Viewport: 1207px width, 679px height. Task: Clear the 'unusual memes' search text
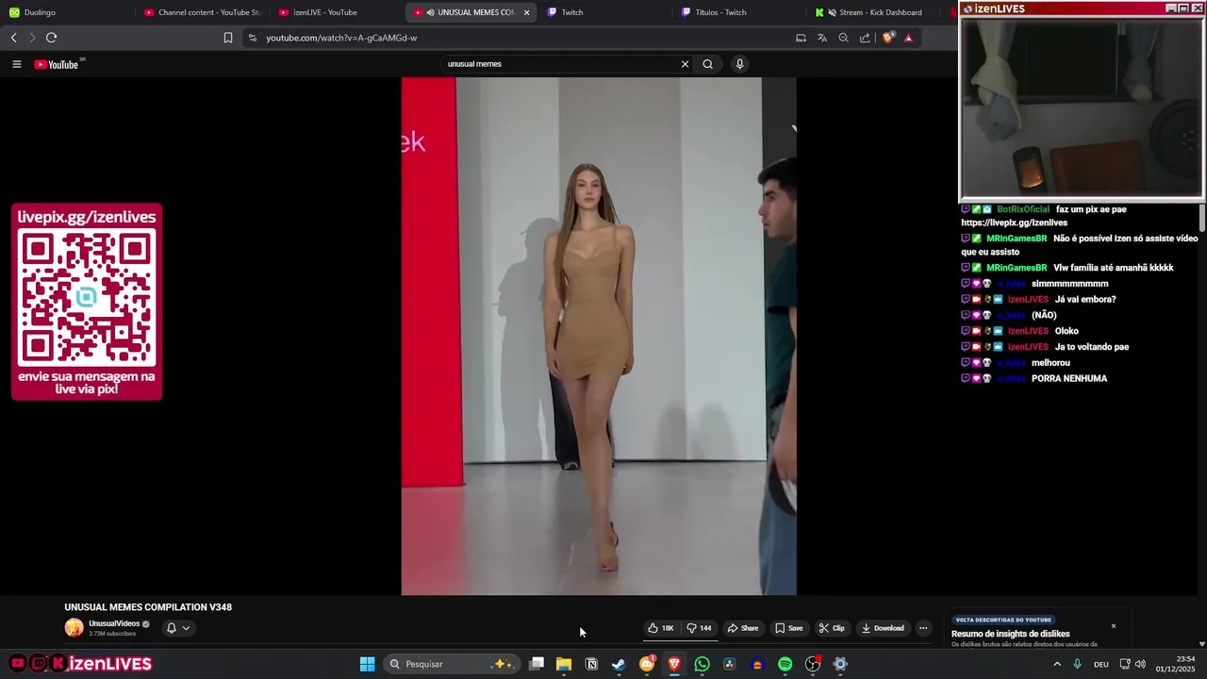click(685, 64)
